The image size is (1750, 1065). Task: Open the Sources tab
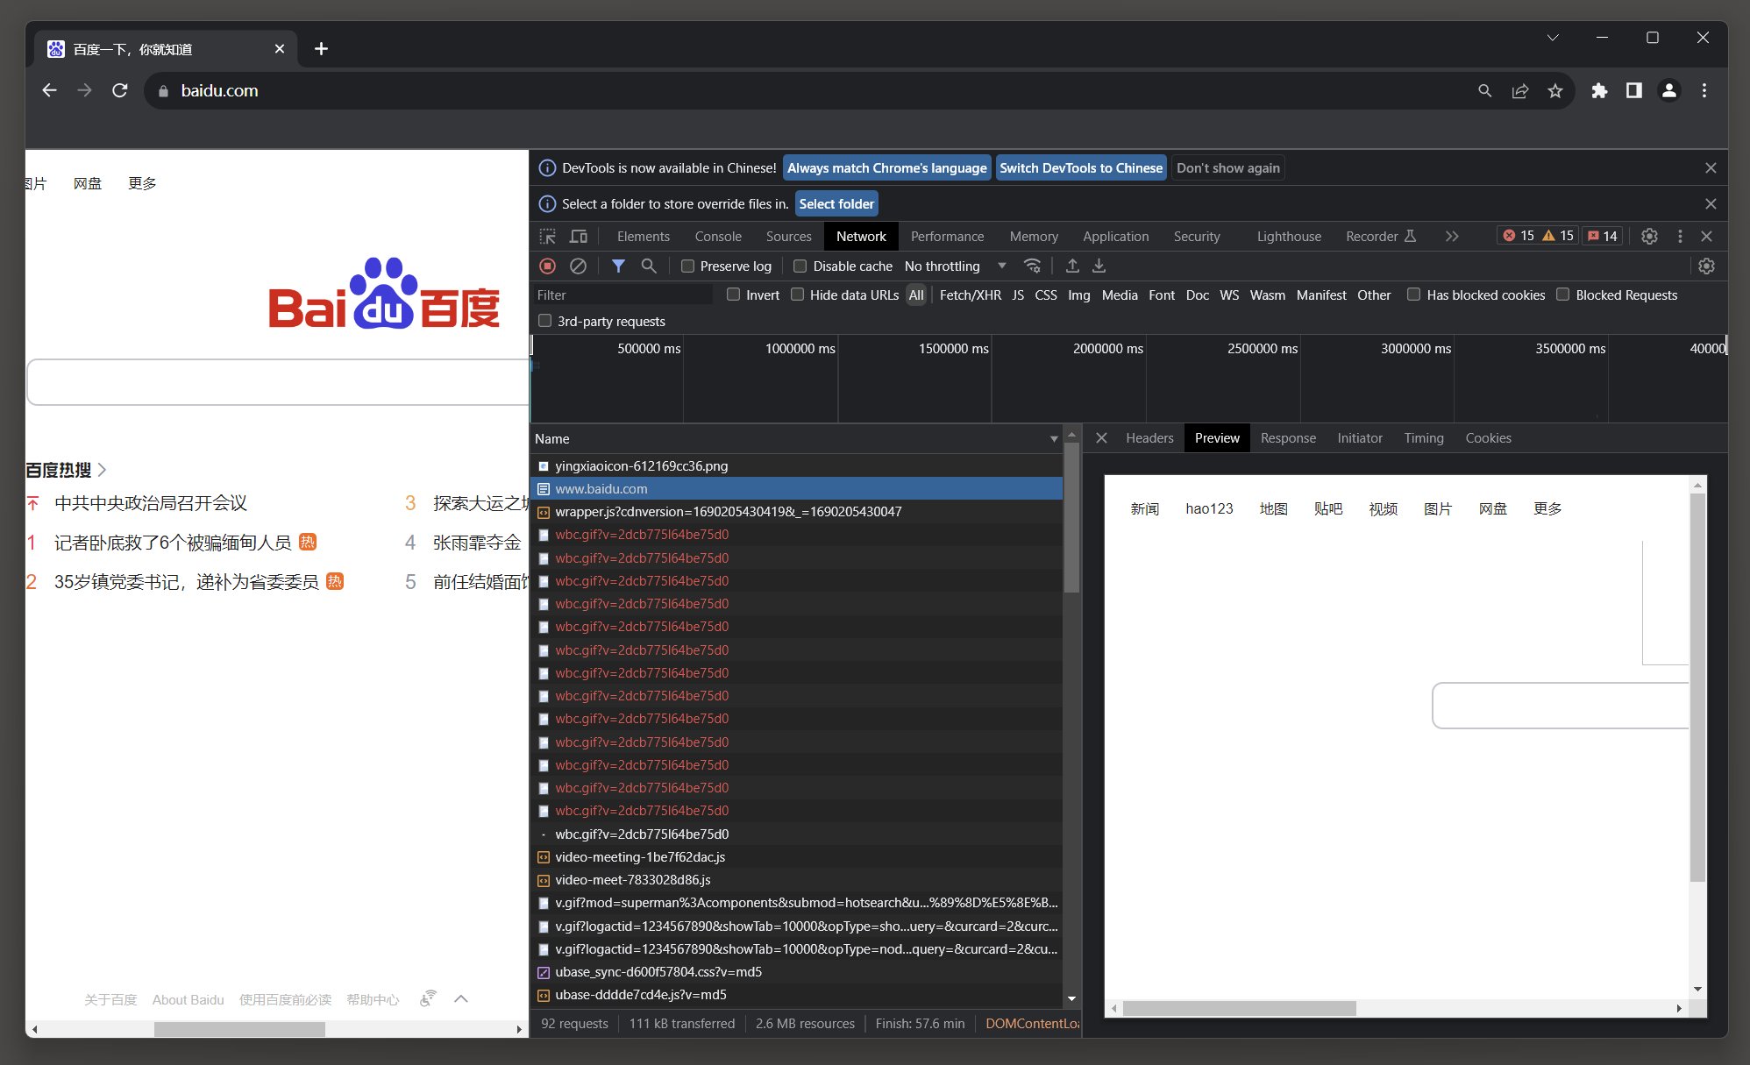click(788, 236)
